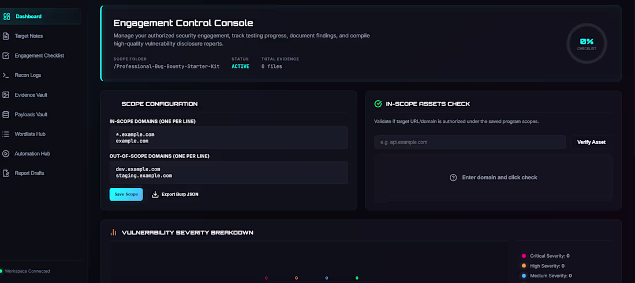Click the Verify Asset button
This screenshot has height=283, width=635.
click(591, 142)
